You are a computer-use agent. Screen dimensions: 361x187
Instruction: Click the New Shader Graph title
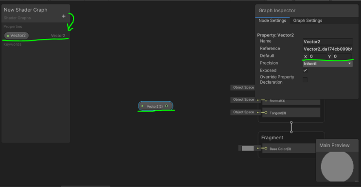coord(26,10)
